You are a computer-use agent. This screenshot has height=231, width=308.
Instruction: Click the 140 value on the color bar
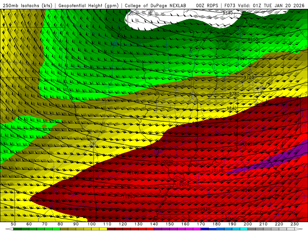[154, 224]
